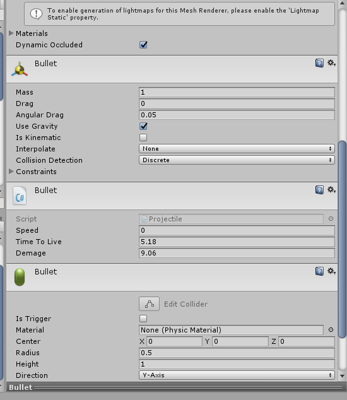Click the green capsule collider icon
Viewport: 347px width, 400px height.
(20, 277)
